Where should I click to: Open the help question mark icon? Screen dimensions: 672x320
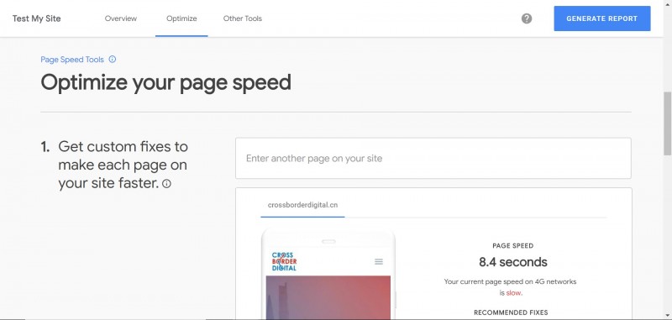(x=527, y=18)
